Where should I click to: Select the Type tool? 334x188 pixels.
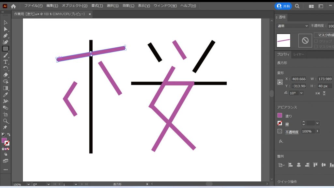(x=6, y=62)
